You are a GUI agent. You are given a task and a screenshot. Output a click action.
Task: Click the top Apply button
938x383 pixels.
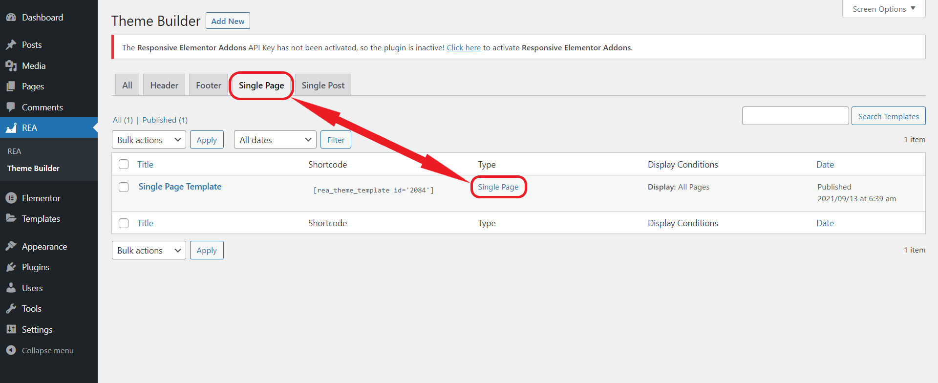[x=207, y=140]
